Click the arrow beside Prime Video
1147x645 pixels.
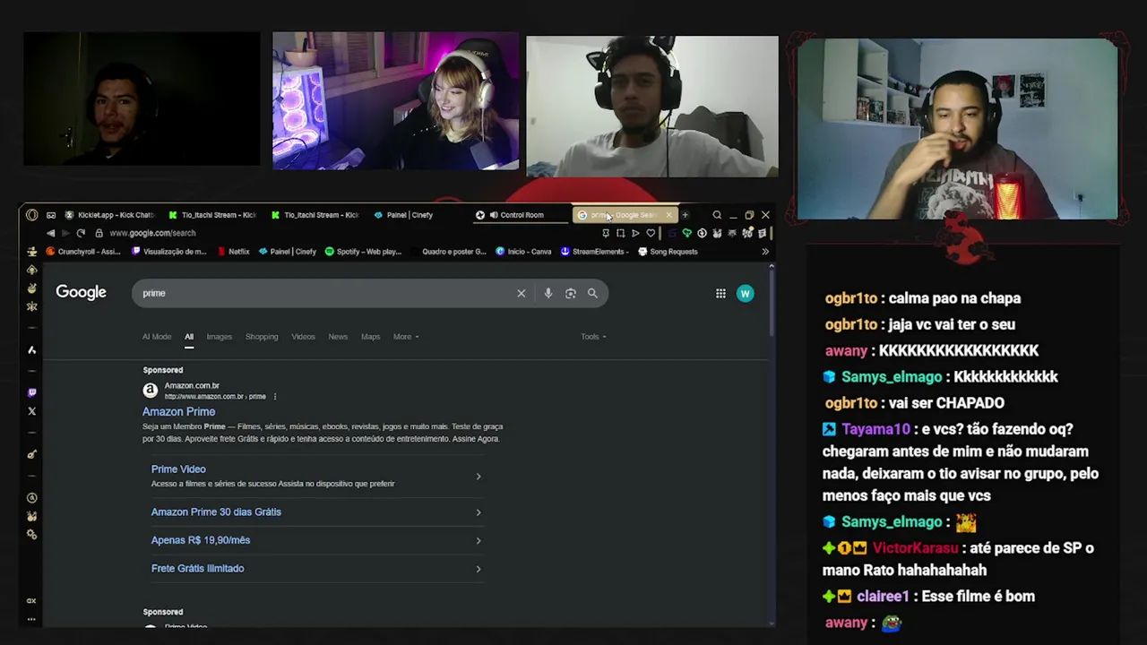478,477
